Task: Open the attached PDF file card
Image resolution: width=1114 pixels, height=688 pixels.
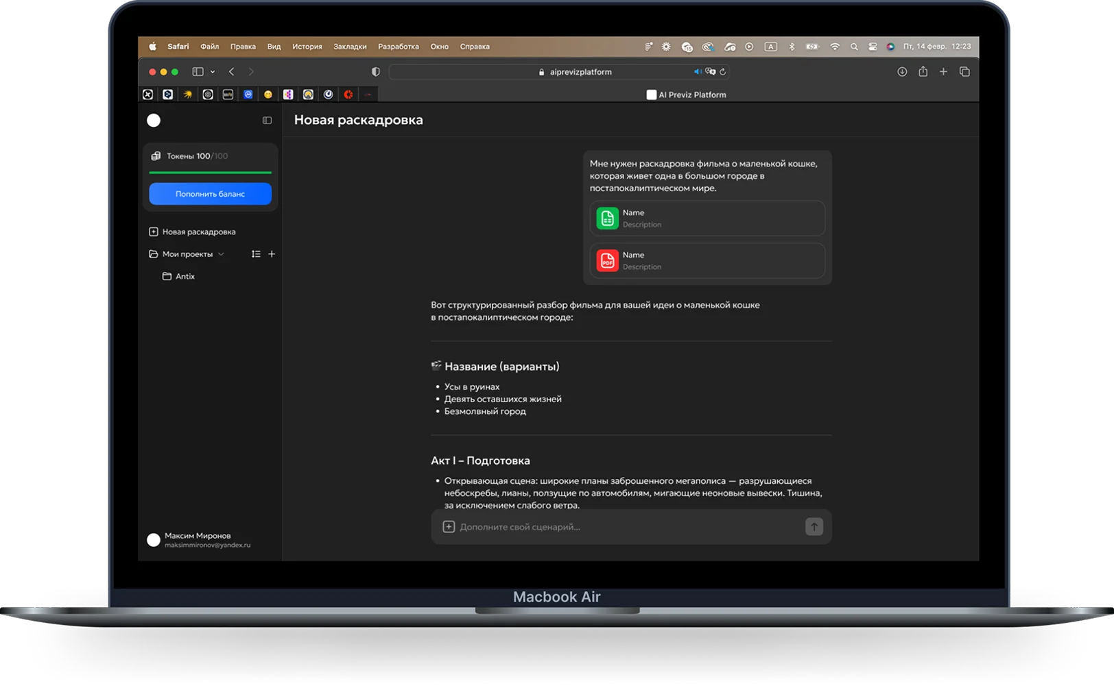Action: (x=707, y=260)
